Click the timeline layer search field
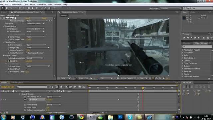The width and height of the screenshot is (213, 120). pos(32,87)
